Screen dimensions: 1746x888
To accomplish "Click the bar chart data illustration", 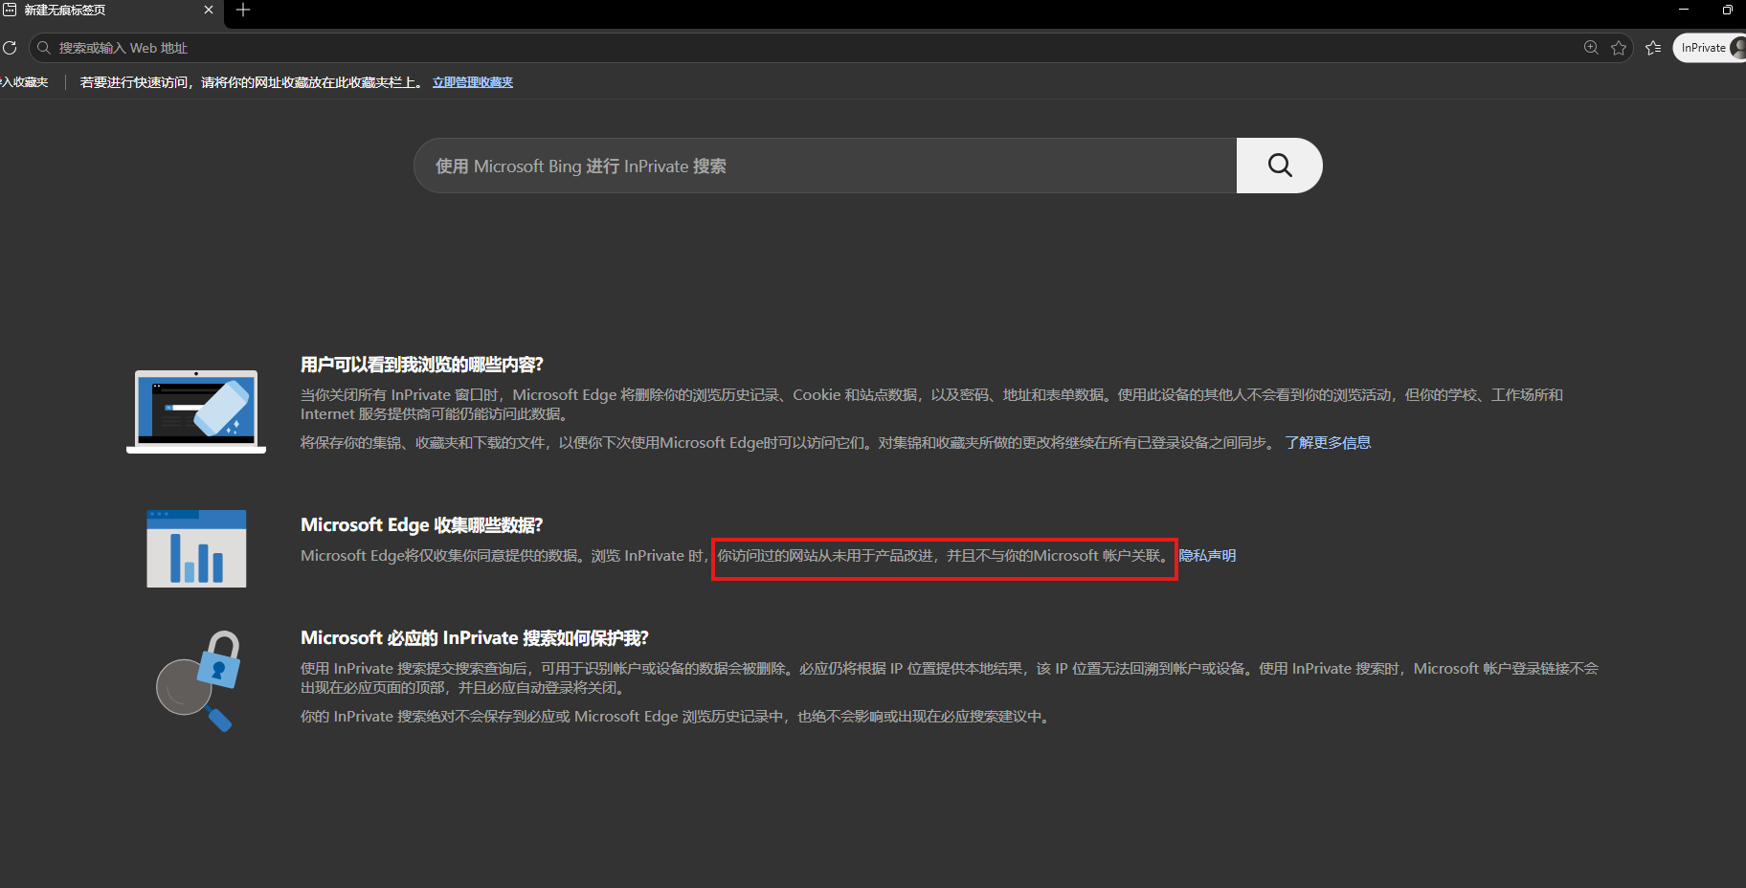I will coord(196,548).
